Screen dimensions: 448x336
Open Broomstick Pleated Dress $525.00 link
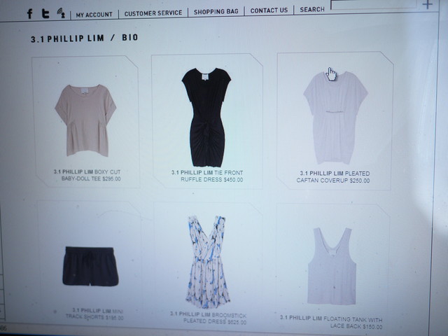209,318
